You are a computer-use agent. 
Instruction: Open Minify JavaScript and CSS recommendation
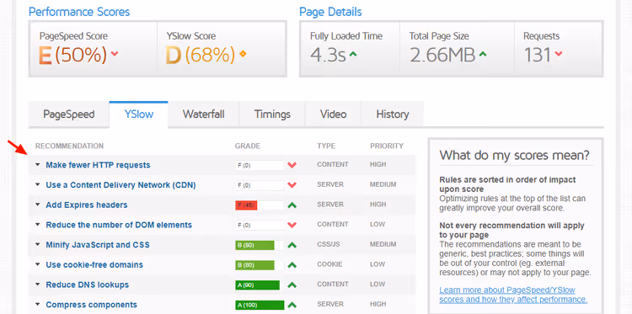point(98,245)
